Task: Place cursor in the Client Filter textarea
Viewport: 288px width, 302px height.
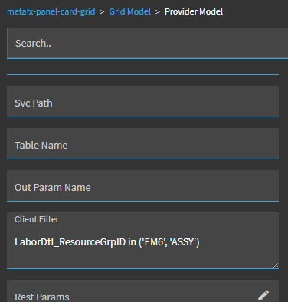Action: (x=142, y=241)
